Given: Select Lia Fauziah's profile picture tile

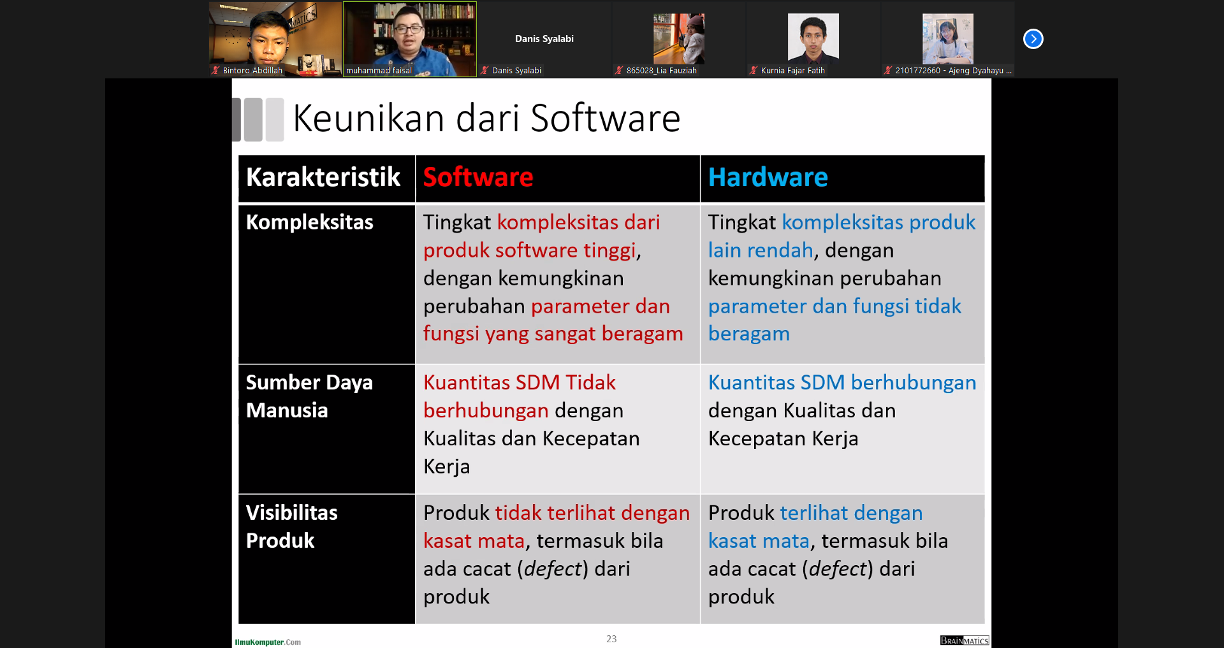Looking at the screenshot, I should [678, 38].
